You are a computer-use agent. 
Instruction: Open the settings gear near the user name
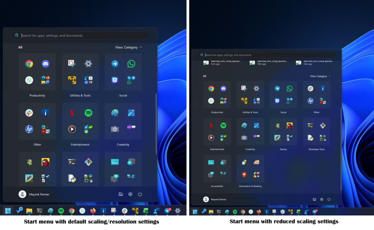(130, 194)
